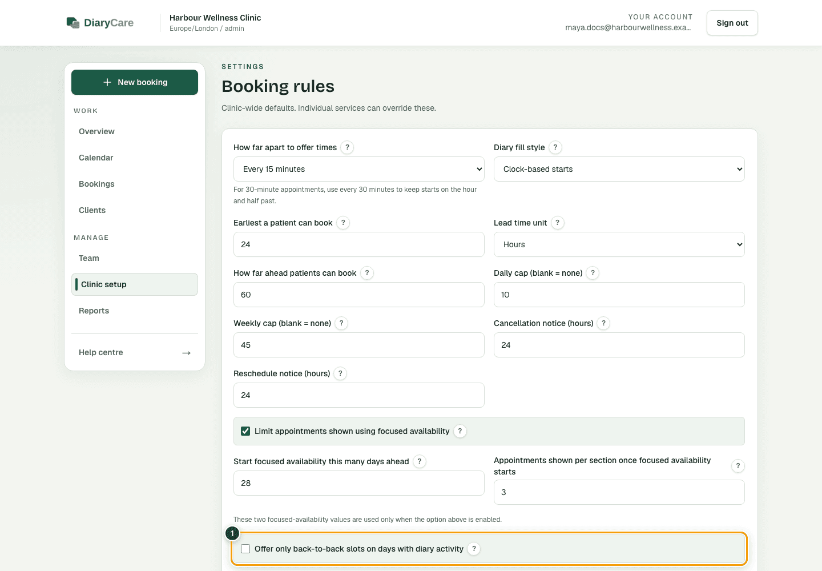Click the Start focused availability days input

[359, 483]
